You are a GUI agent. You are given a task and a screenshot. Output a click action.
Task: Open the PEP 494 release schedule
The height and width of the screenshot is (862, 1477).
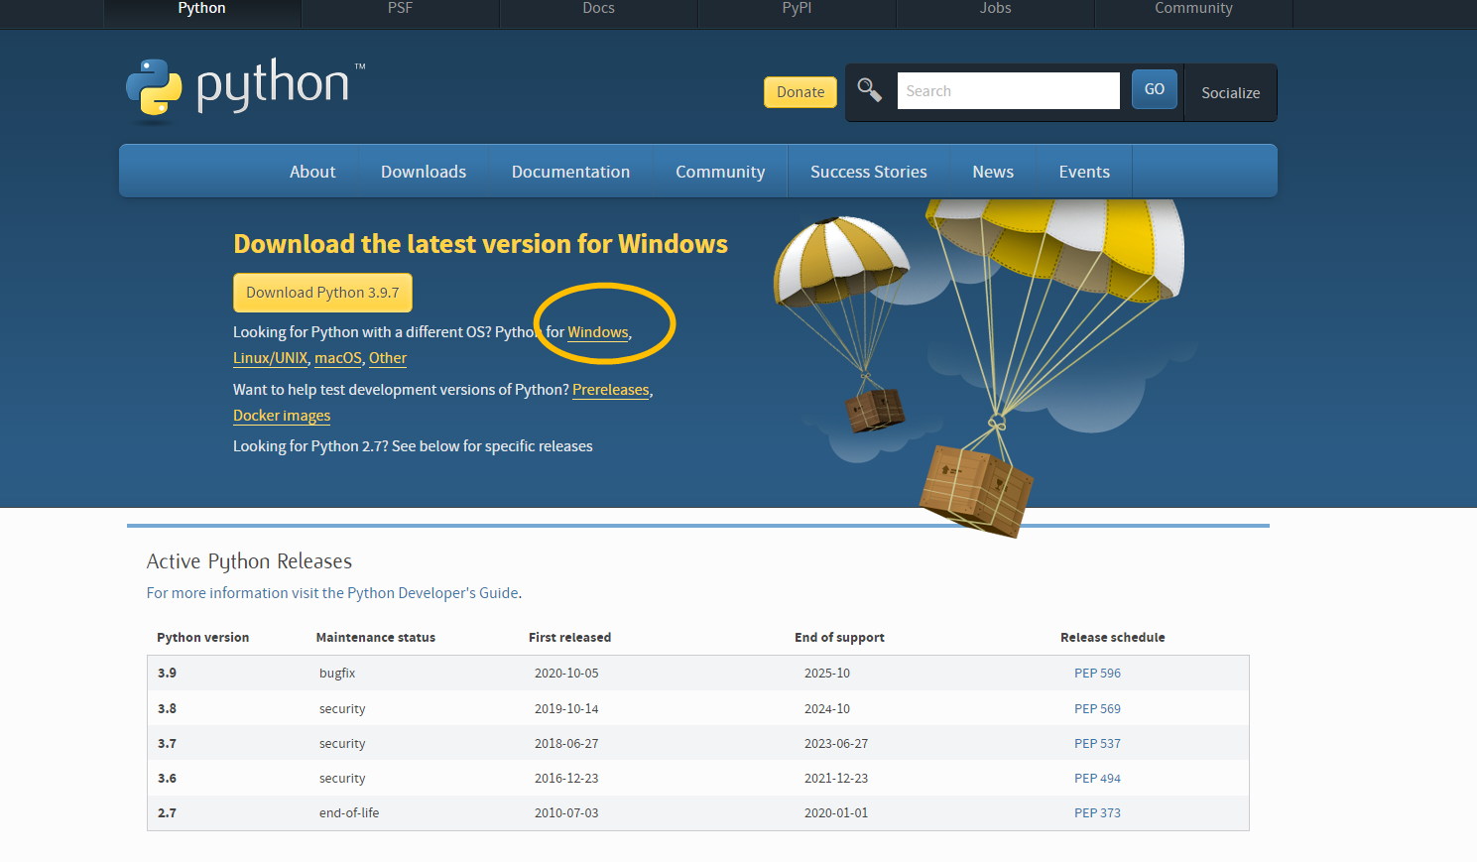(x=1097, y=779)
